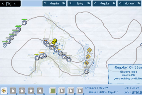142x95 pixels.
Task: Click the locked ink slot R
Action: pos(80,90)
